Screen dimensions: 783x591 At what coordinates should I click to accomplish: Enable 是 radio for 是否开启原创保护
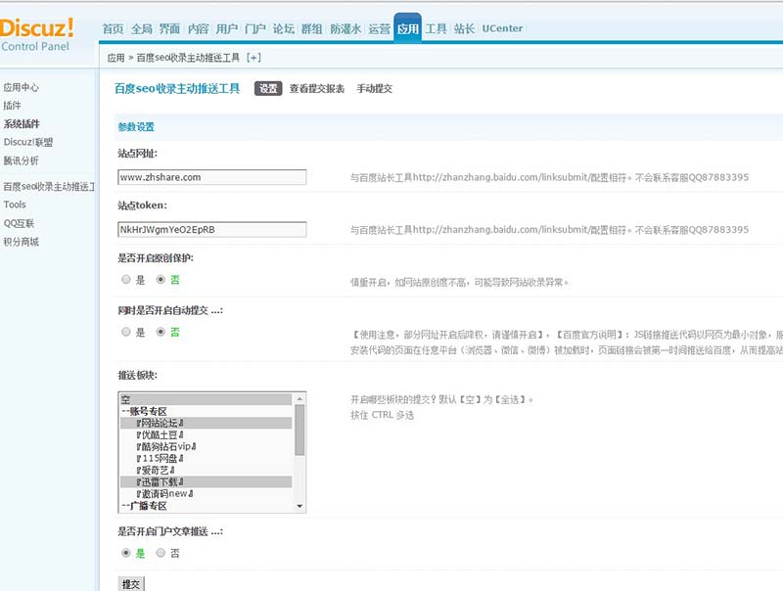(125, 281)
